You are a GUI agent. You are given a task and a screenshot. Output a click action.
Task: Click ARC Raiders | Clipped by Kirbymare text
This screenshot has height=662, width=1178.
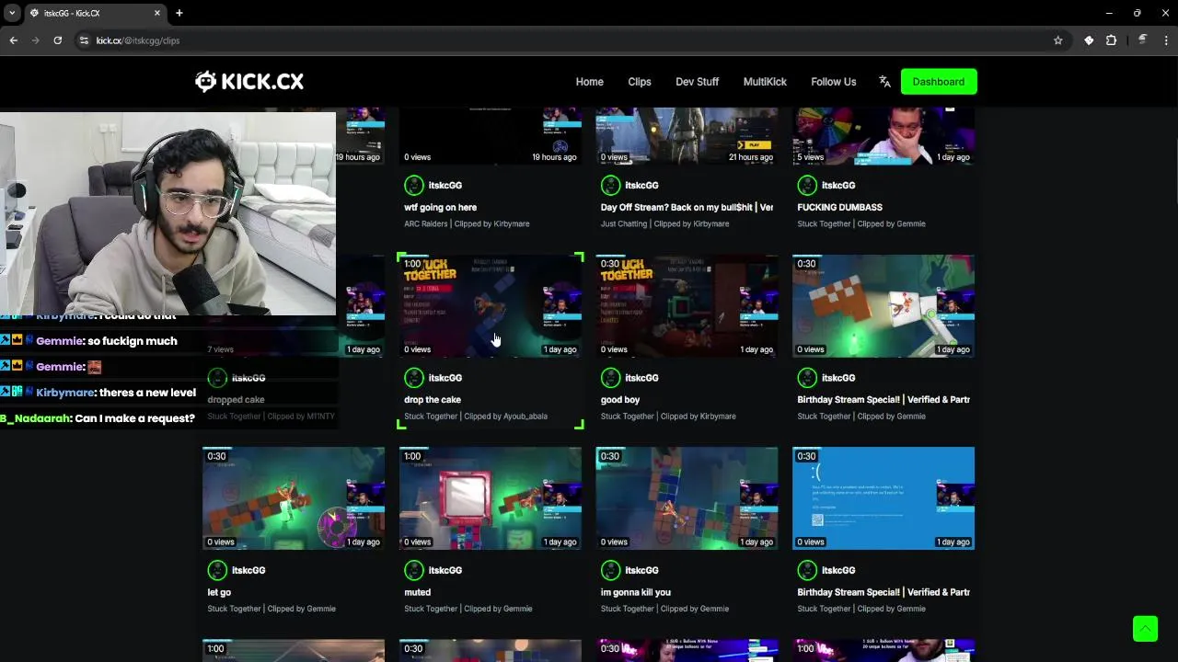pyautogui.click(x=467, y=224)
